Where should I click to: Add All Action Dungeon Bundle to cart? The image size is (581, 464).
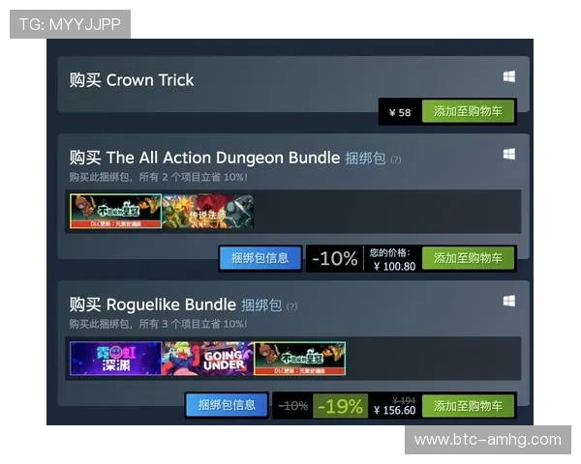(x=468, y=258)
